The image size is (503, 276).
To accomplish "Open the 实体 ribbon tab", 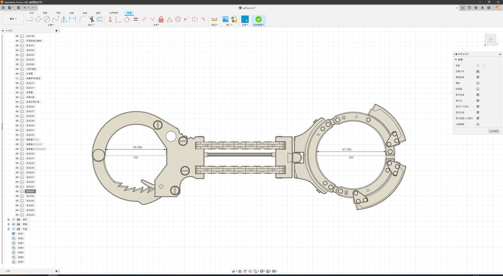I will click(x=31, y=13).
